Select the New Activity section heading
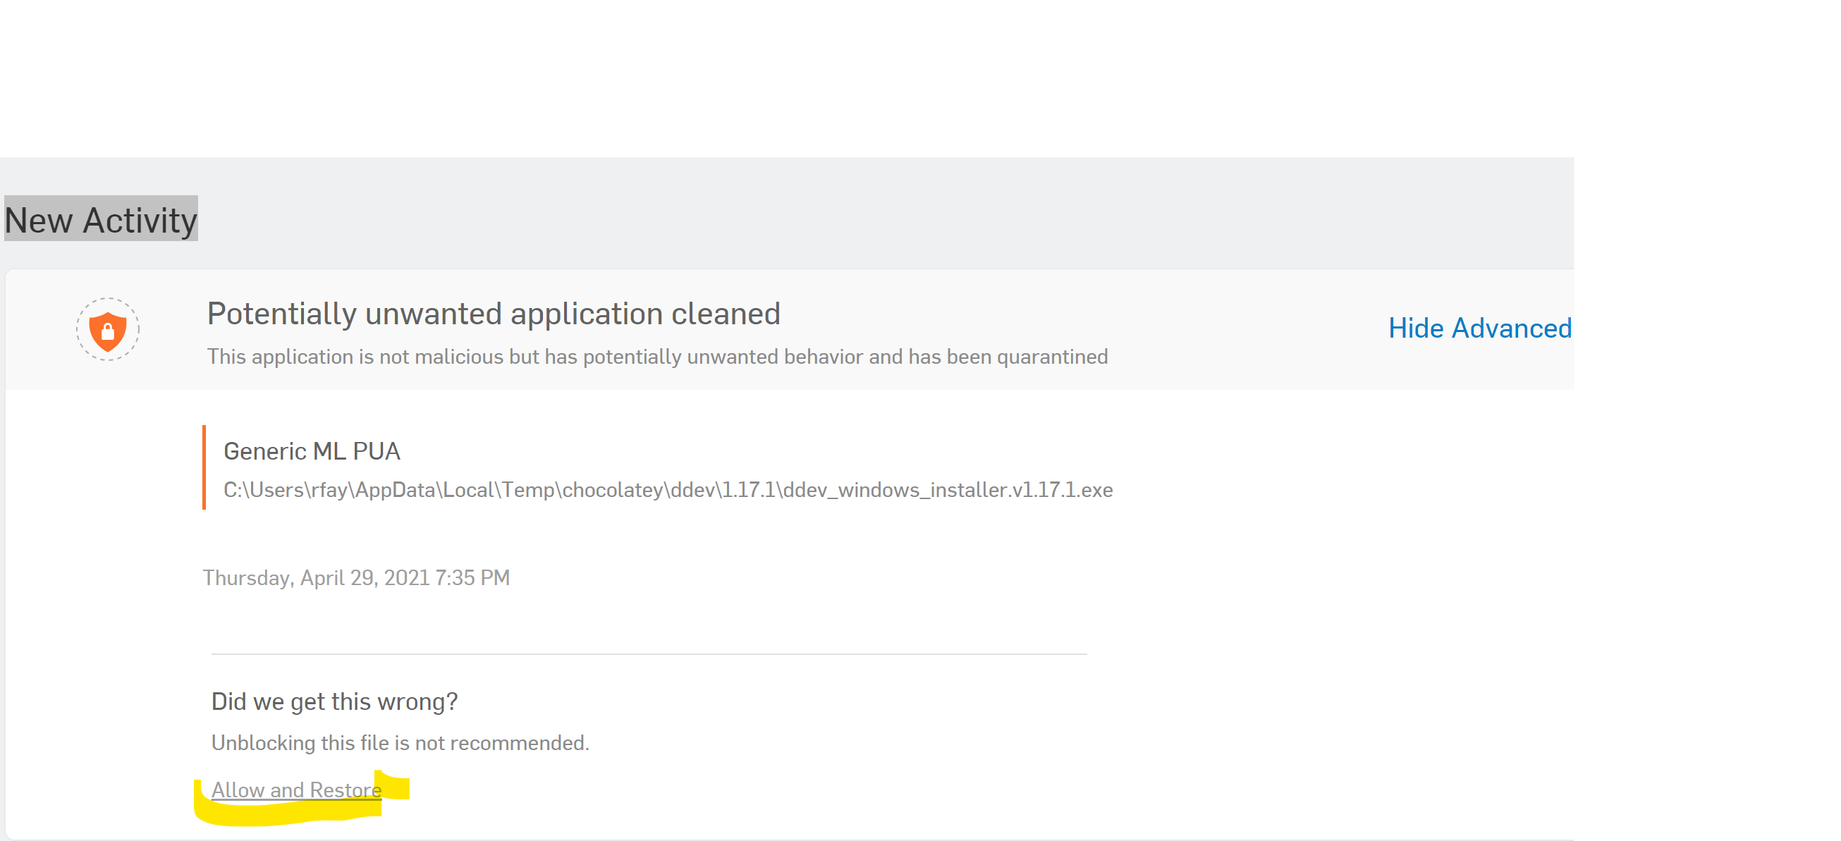This screenshot has height=841, width=1841. [100, 220]
